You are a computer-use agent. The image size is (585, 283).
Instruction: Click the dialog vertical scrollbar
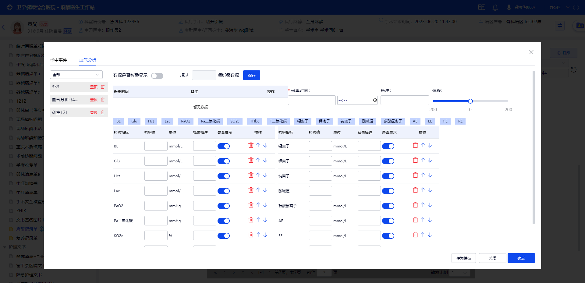pyautogui.click(x=534, y=147)
